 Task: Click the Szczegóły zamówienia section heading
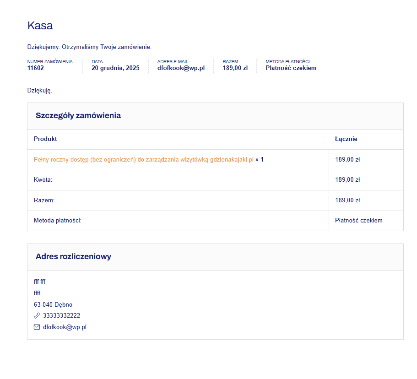point(78,116)
